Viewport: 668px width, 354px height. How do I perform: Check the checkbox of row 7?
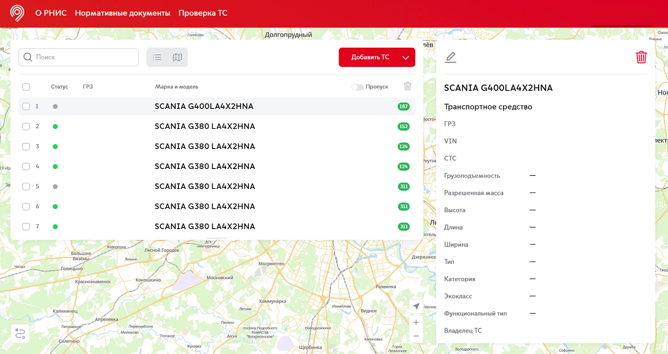tap(26, 226)
